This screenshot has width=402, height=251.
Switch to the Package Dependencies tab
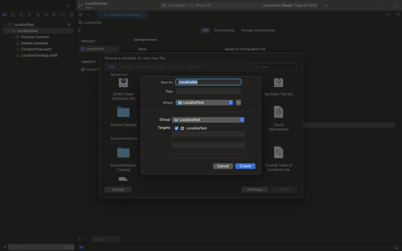pos(258,30)
